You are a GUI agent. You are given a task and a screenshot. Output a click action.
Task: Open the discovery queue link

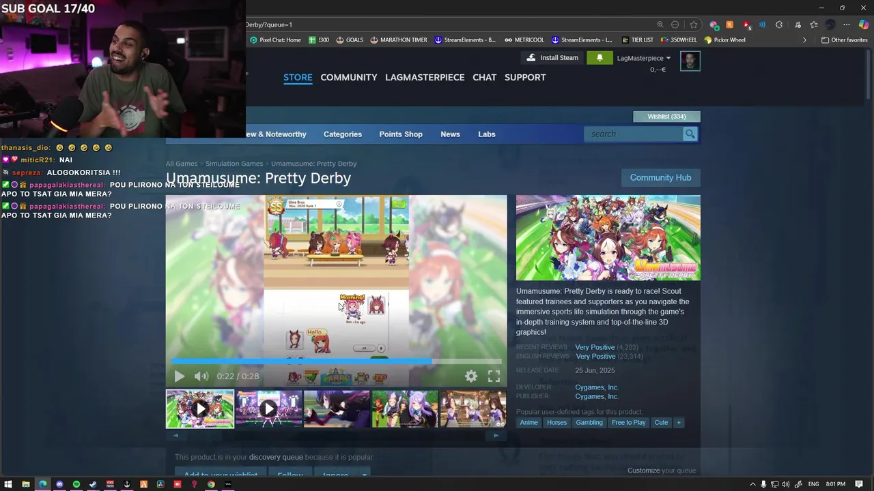[x=276, y=458]
